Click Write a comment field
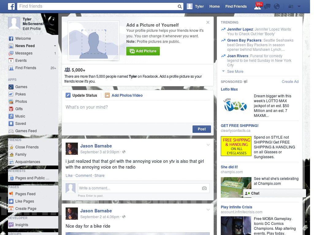The image size is (314, 235). [x=139, y=188]
